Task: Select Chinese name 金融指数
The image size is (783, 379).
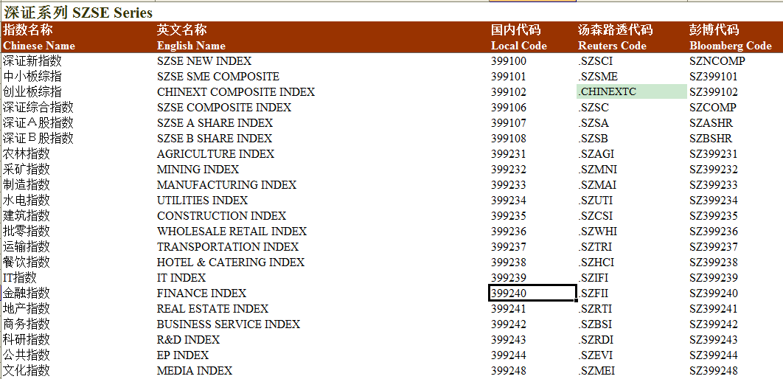Action: (x=27, y=293)
